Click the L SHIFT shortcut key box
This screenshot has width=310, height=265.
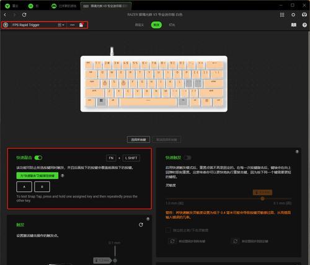(131, 158)
